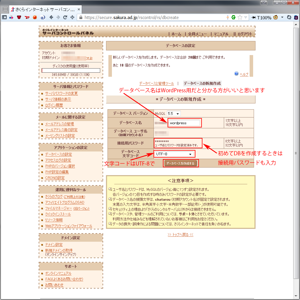Image resolution: width=300 pixels, height=300 pixels.
Task: Open メールアドレス毎の設定 link
Action: pyautogui.click(x=61, y=130)
